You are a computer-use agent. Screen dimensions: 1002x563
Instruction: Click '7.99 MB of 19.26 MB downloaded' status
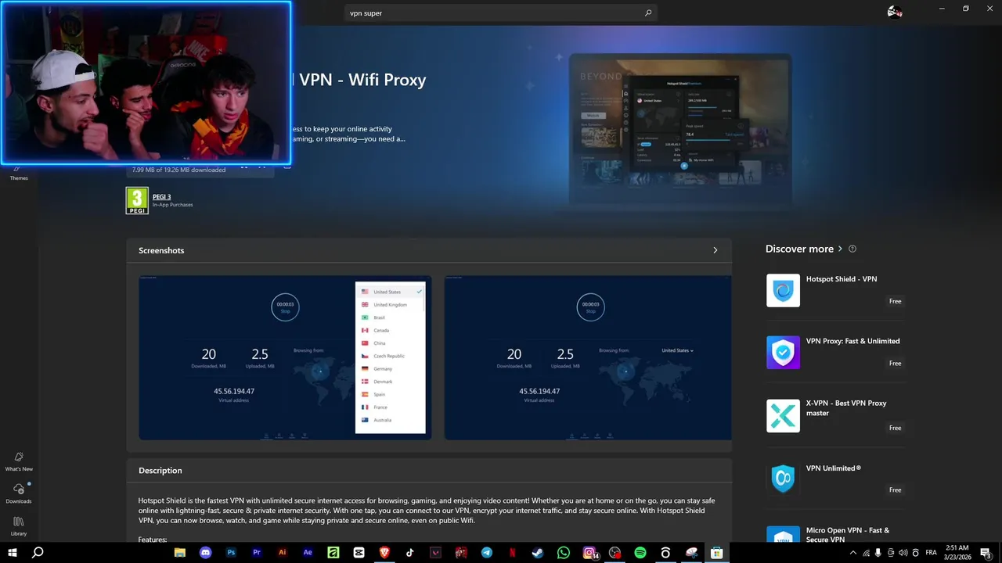[178, 170]
